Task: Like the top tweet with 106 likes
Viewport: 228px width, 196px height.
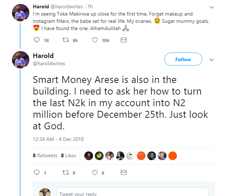Action: pyautogui.click(x=95, y=40)
